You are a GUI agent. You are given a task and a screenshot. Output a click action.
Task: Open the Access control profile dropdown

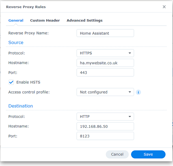click(x=105, y=92)
